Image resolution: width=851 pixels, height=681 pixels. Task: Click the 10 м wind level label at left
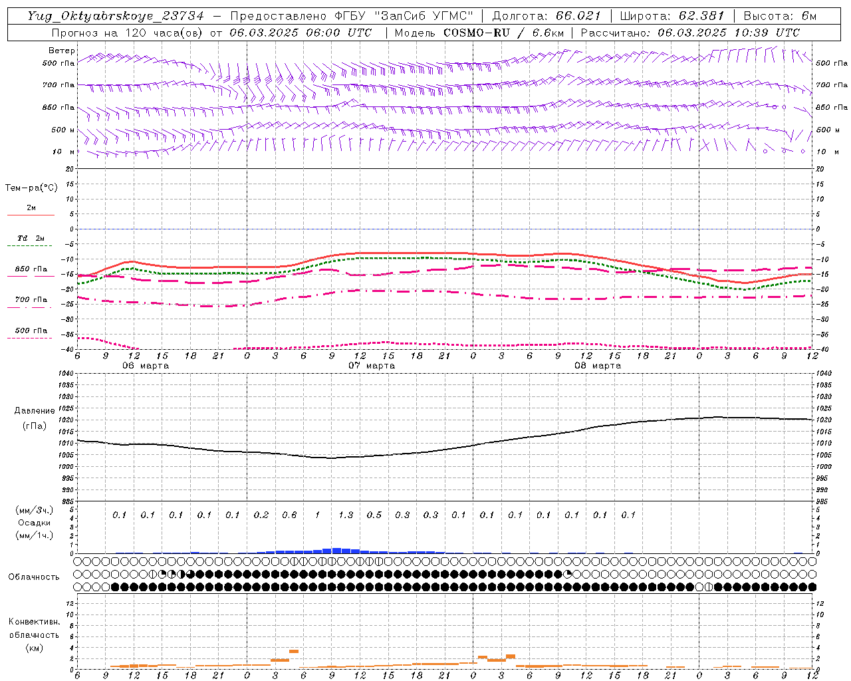coord(63,152)
